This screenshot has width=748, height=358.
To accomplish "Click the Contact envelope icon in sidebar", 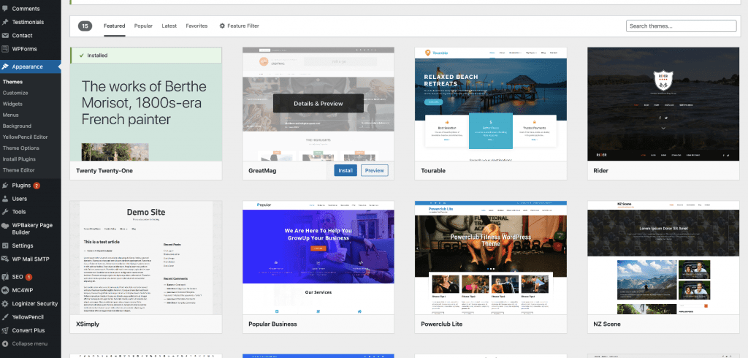I will pyautogui.click(x=6, y=35).
